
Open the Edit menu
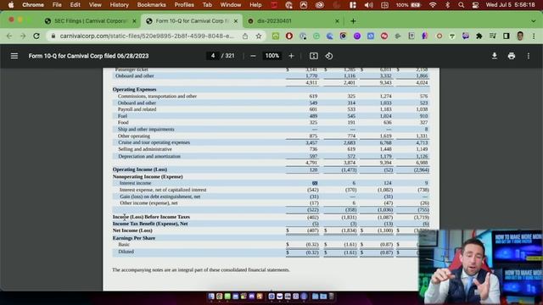[x=76, y=5]
